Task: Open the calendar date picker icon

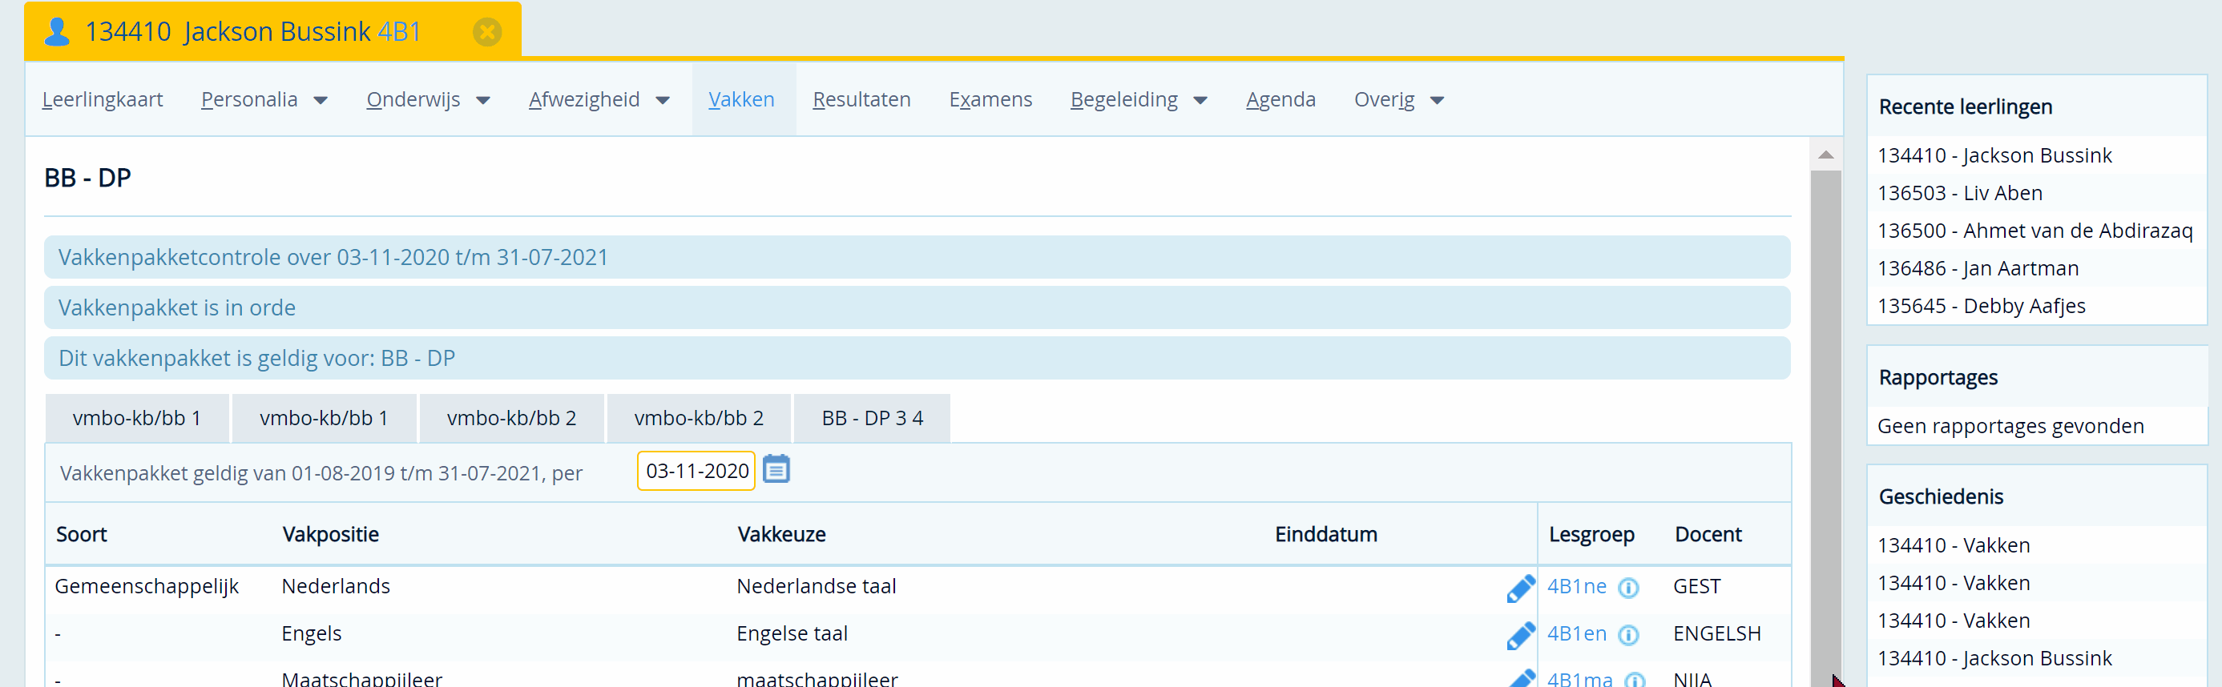Action: [x=776, y=470]
